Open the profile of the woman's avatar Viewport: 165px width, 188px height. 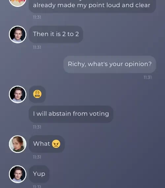pos(17,144)
